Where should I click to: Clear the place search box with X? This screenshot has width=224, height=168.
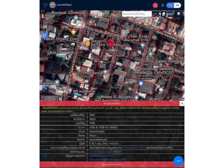[x=155, y=14]
